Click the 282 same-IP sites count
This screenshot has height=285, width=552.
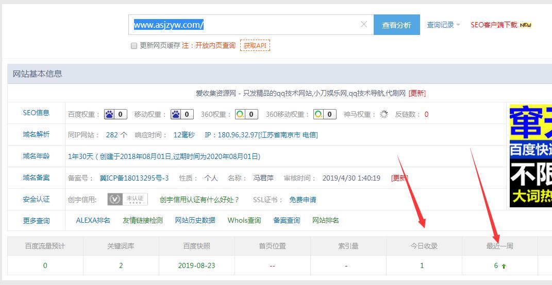click(112, 135)
